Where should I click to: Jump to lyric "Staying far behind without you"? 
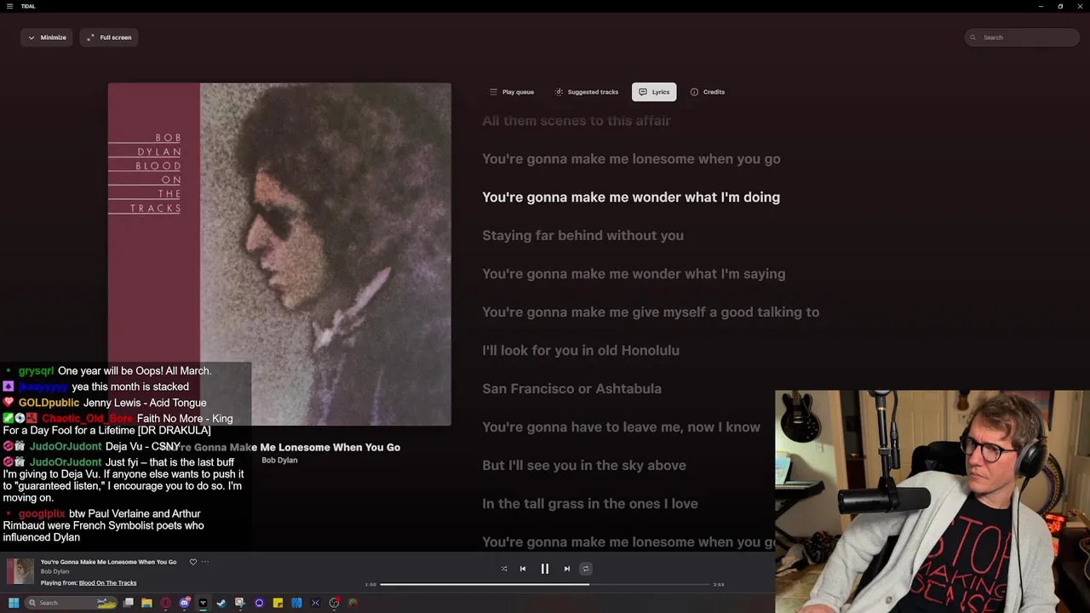tap(582, 235)
